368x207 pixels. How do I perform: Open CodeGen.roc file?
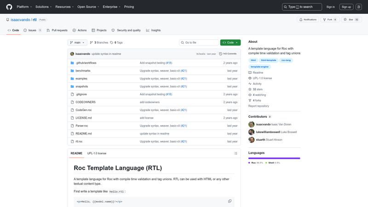pos(84,110)
